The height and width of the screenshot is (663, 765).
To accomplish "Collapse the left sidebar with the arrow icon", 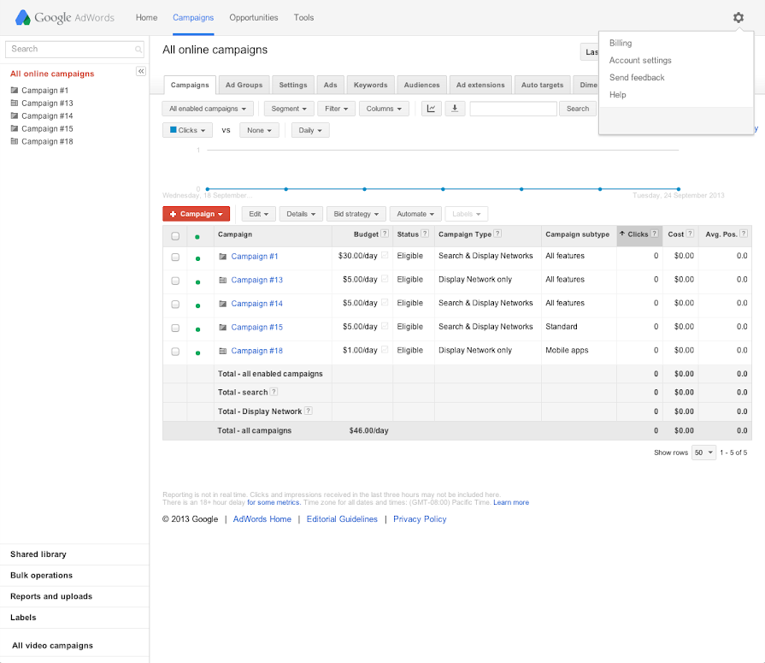I will tap(141, 71).
